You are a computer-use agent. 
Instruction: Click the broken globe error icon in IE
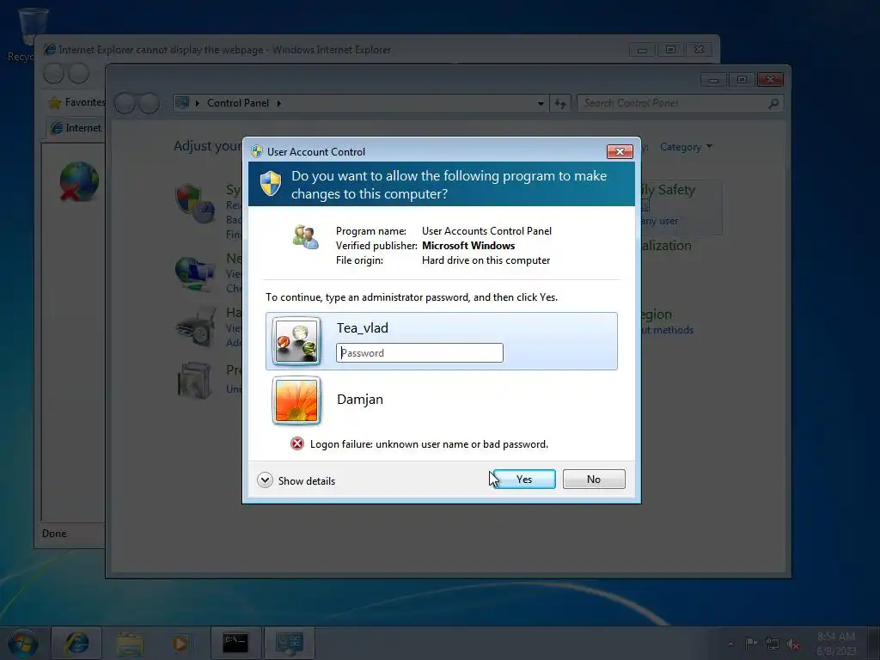[78, 181]
